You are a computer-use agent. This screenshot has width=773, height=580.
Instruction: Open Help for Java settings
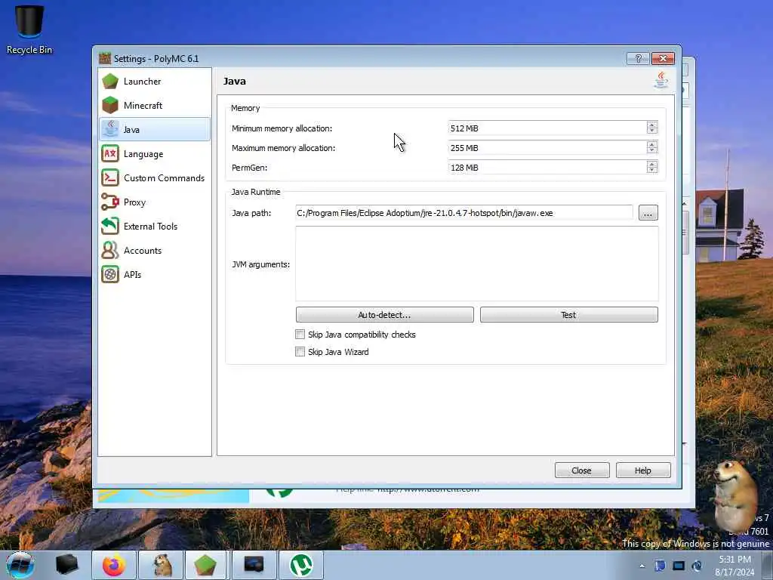pyautogui.click(x=643, y=470)
